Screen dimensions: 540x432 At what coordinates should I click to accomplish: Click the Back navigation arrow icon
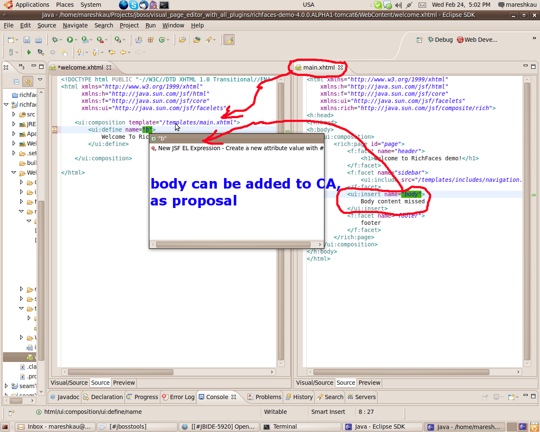tap(123, 52)
